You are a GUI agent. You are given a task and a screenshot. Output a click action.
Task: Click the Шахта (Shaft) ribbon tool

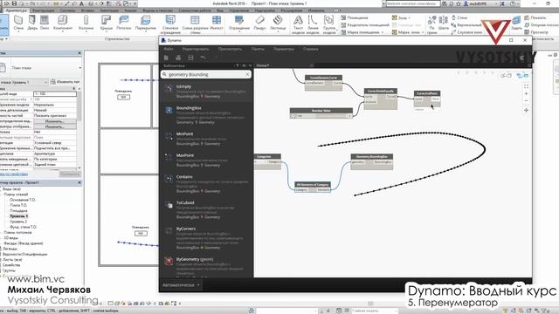tap(443, 23)
